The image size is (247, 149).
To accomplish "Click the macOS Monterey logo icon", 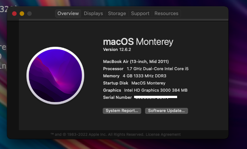I will [x=55, y=75].
